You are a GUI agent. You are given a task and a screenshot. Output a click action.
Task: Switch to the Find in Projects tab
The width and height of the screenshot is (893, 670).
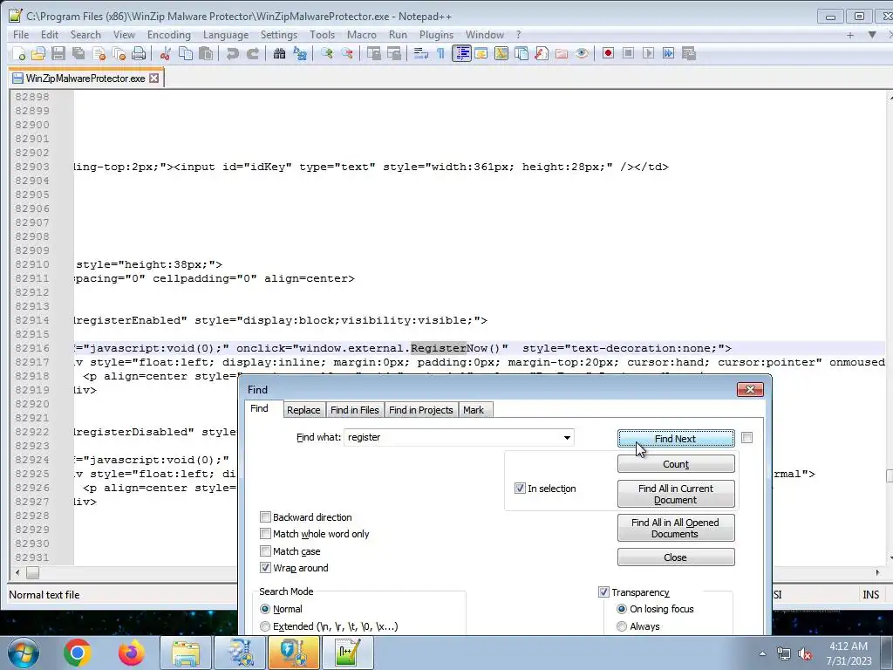click(x=421, y=410)
